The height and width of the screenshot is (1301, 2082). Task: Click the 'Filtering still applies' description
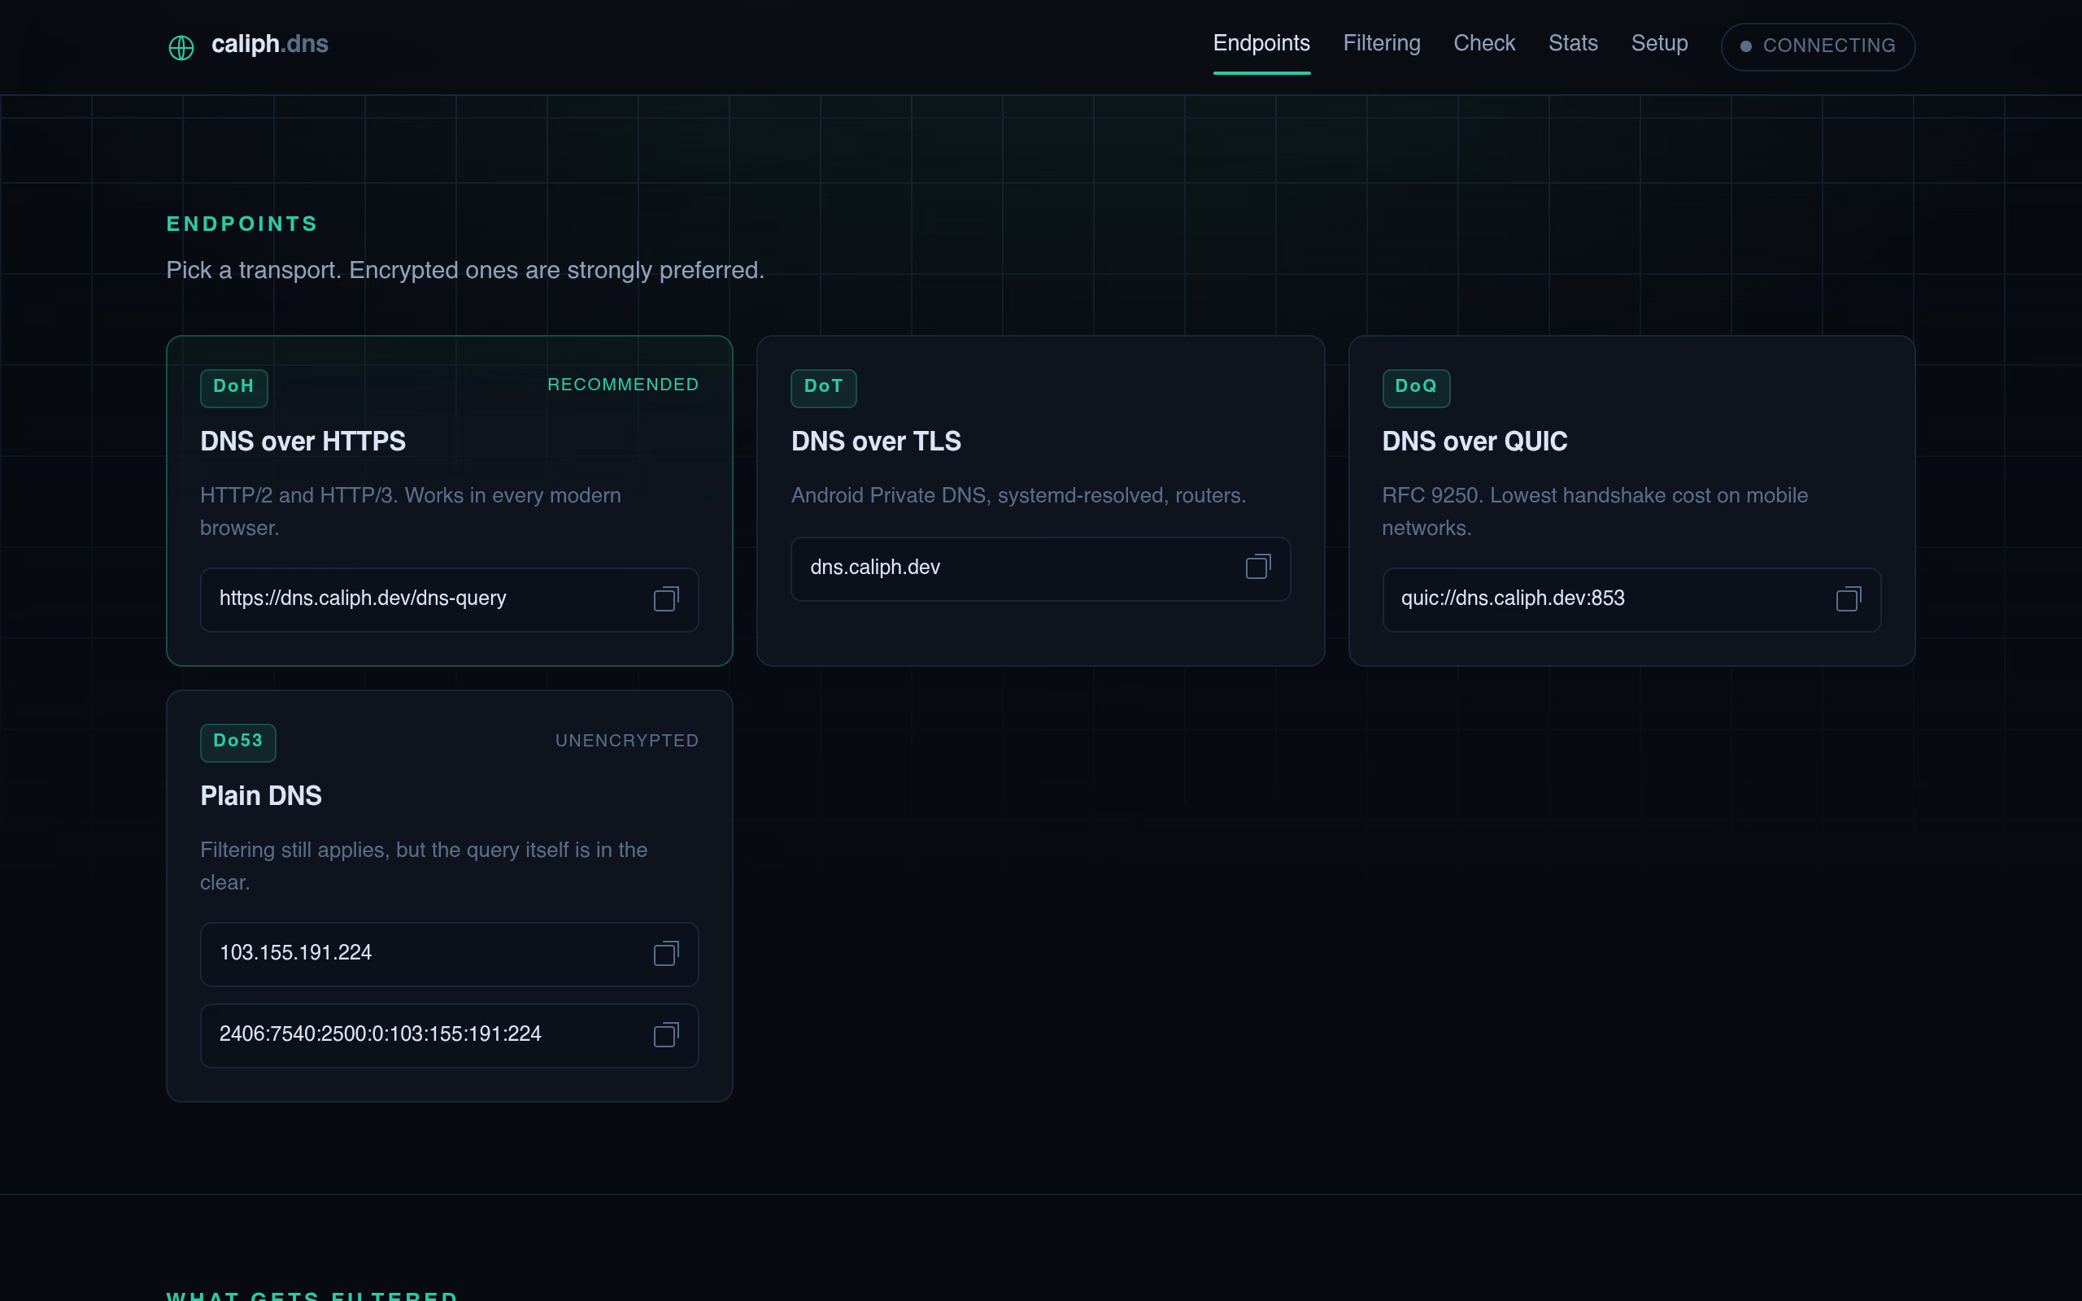[x=423, y=867]
